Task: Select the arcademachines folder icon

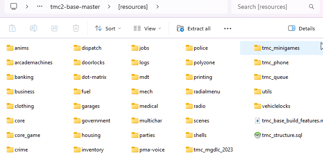Action: 10,63
